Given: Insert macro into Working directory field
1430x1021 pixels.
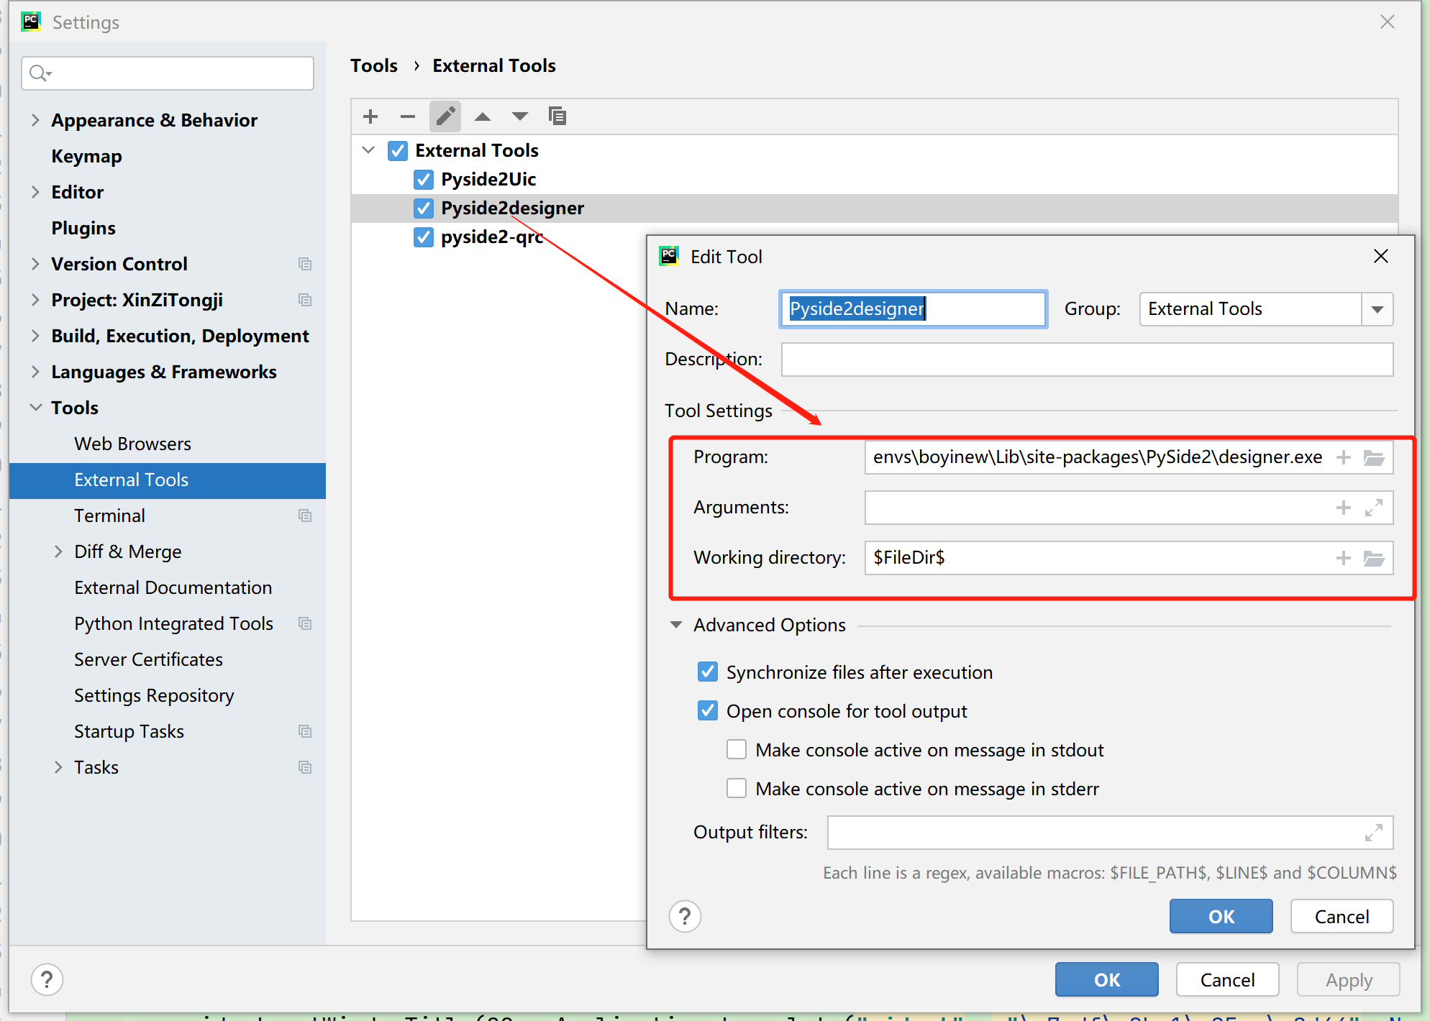Looking at the screenshot, I should (1343, 559).
